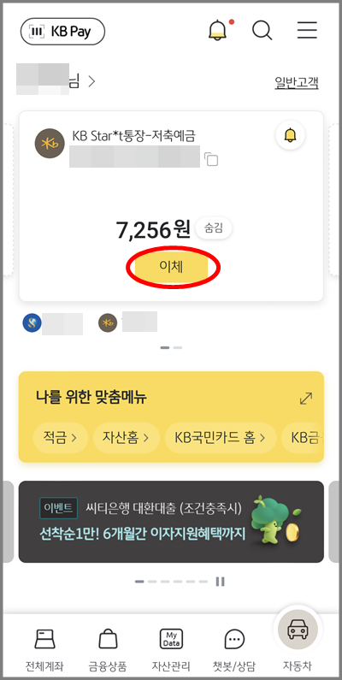
Task: Open the KB국민카드 홈 shortcut
Action: point(221,438)
